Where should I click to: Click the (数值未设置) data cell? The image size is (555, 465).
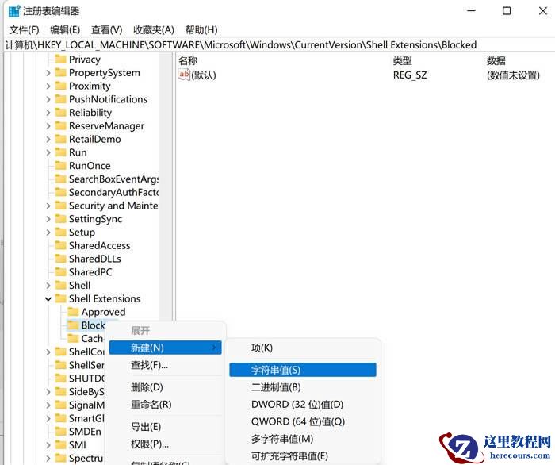point(513,75)
